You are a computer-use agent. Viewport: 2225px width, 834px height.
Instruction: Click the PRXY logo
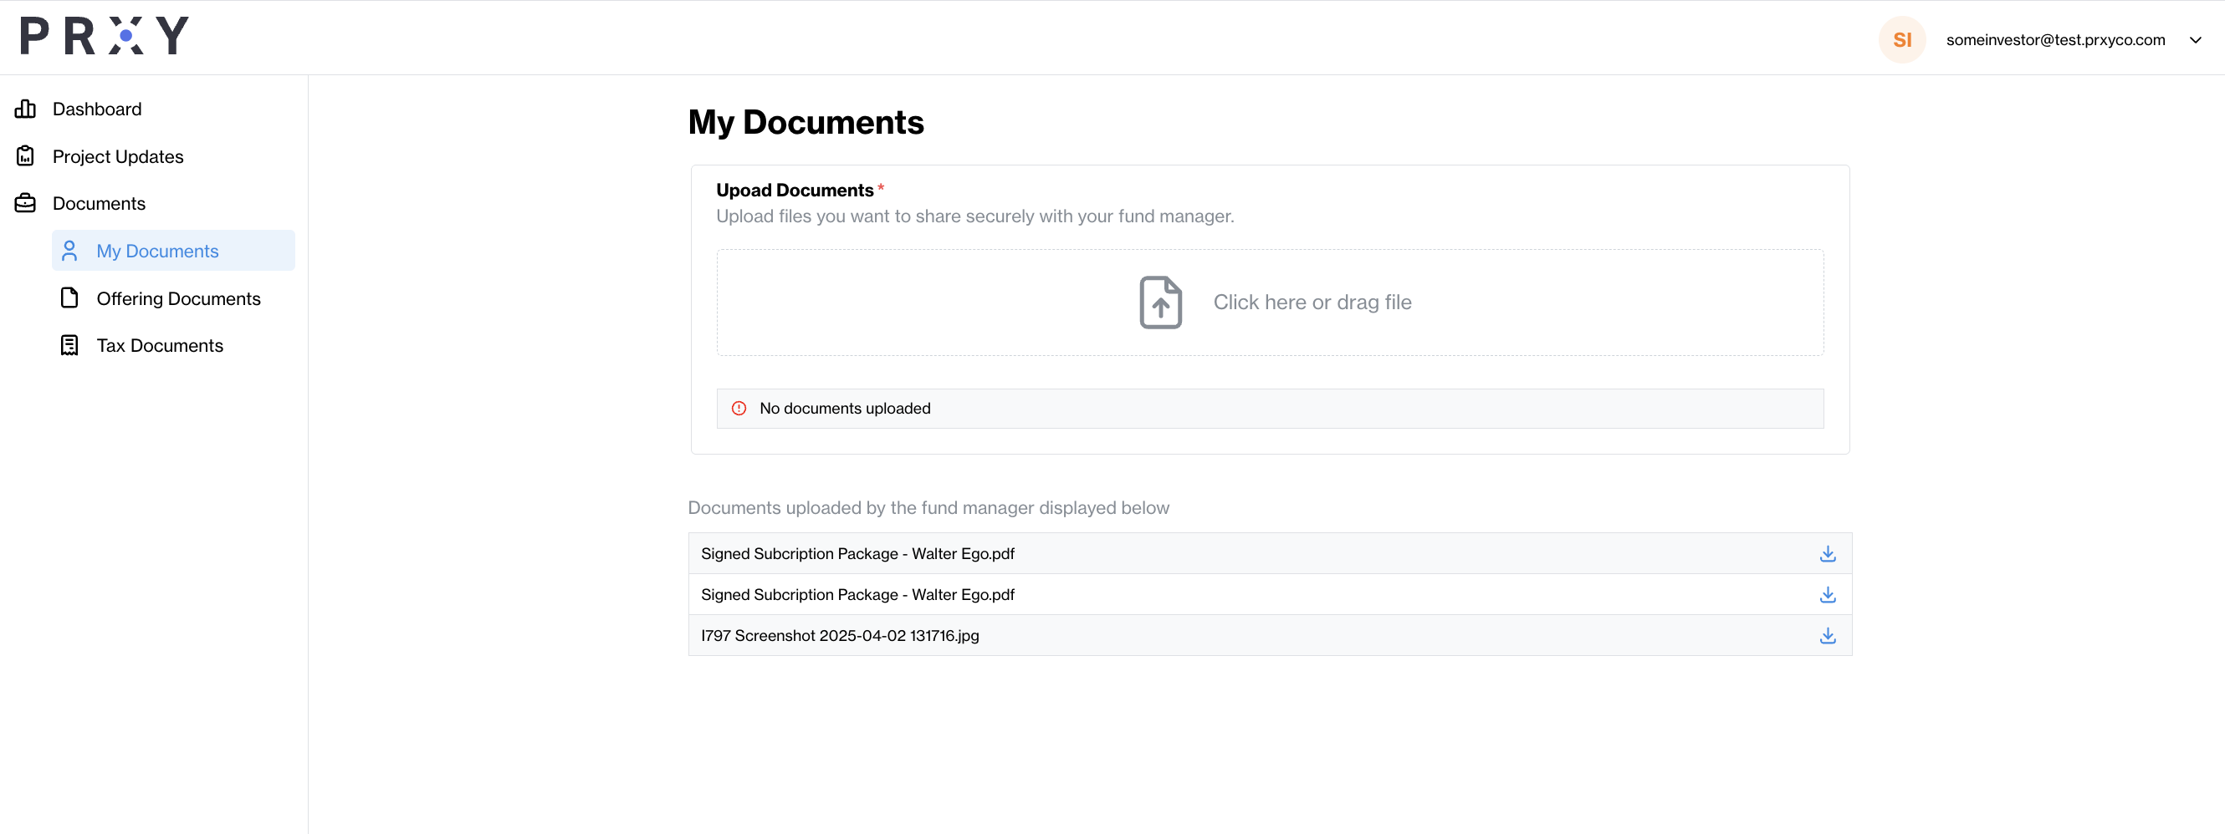(104, 36)
